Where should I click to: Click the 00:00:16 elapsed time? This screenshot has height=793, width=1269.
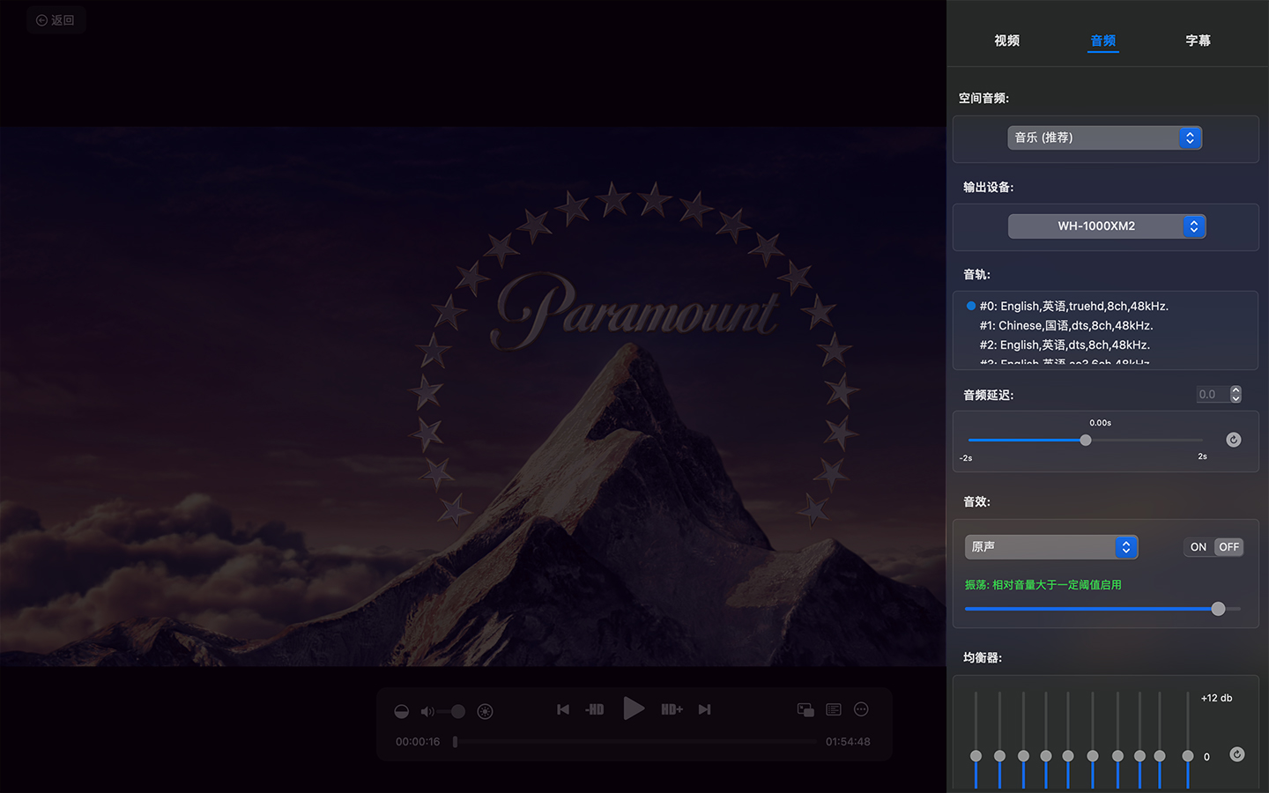[418, 742]
